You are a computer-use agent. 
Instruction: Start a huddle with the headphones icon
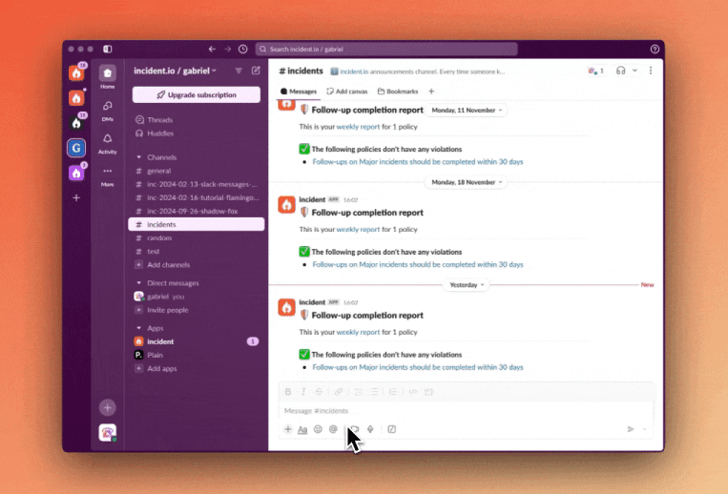[621, 71]
